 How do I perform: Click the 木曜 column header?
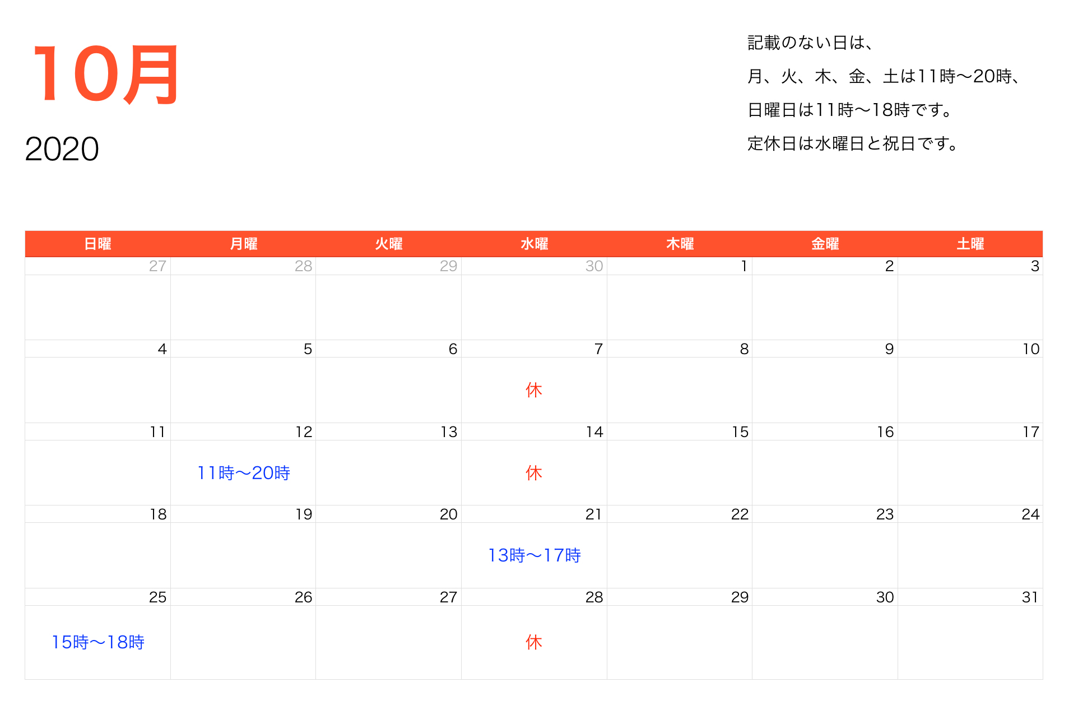click(x=680, y=244)
